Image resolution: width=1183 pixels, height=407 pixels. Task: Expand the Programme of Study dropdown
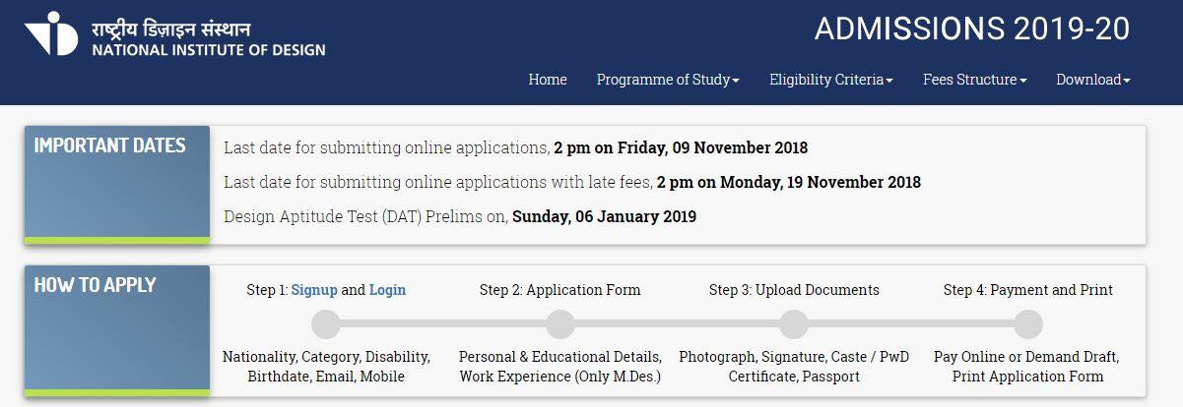[668, 80]
